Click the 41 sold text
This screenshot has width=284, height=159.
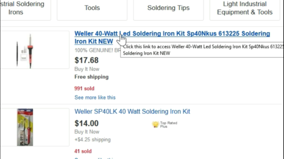[83, 151]
